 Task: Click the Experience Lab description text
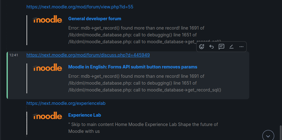pyautogui.click(x=143, y=128)
